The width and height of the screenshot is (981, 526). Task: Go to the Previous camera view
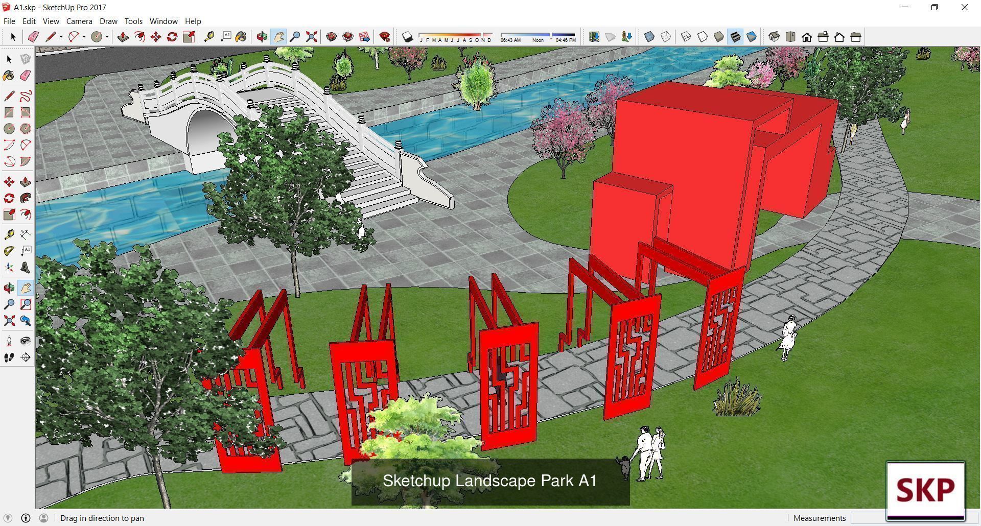point(26,321)
